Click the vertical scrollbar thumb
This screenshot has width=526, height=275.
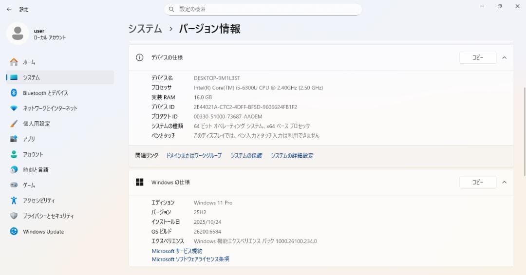click(x=525, y=132)
